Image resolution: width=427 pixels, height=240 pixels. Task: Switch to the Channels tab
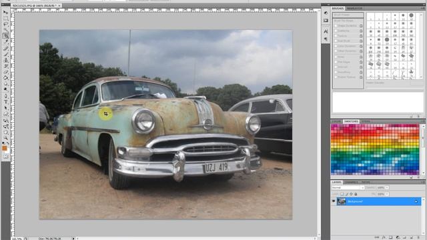point(351,182)
